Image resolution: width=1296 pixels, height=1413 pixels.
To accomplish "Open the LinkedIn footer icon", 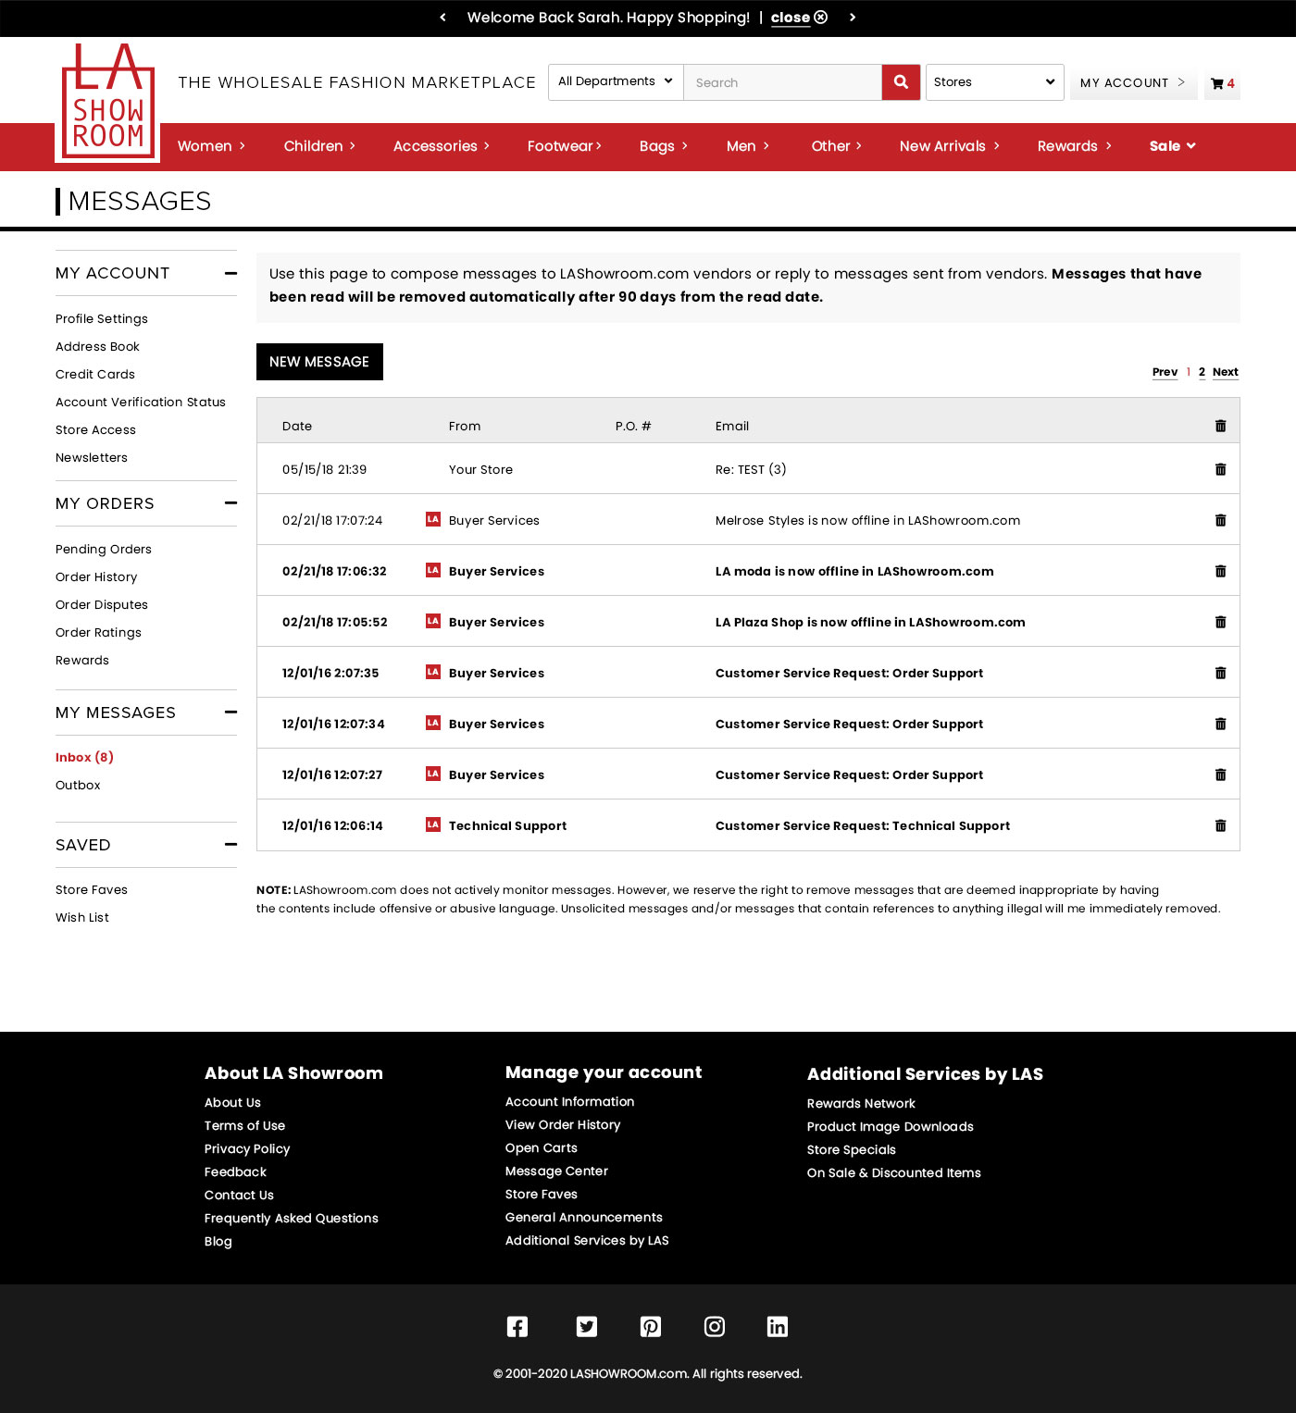I will tap(778, 1326).
